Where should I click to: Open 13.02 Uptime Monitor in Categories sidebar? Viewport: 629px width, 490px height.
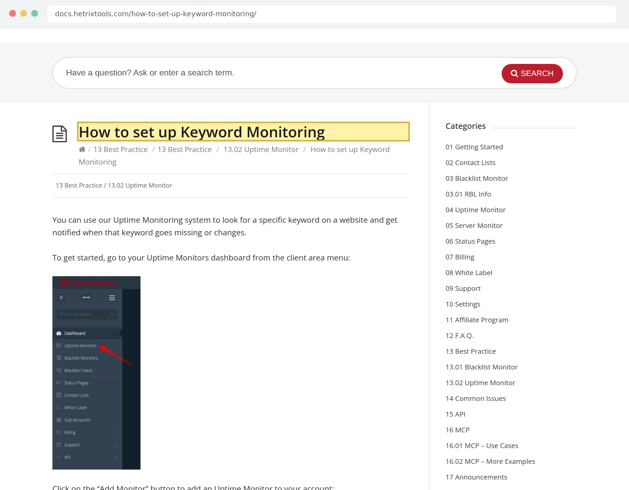coord(480,383)
